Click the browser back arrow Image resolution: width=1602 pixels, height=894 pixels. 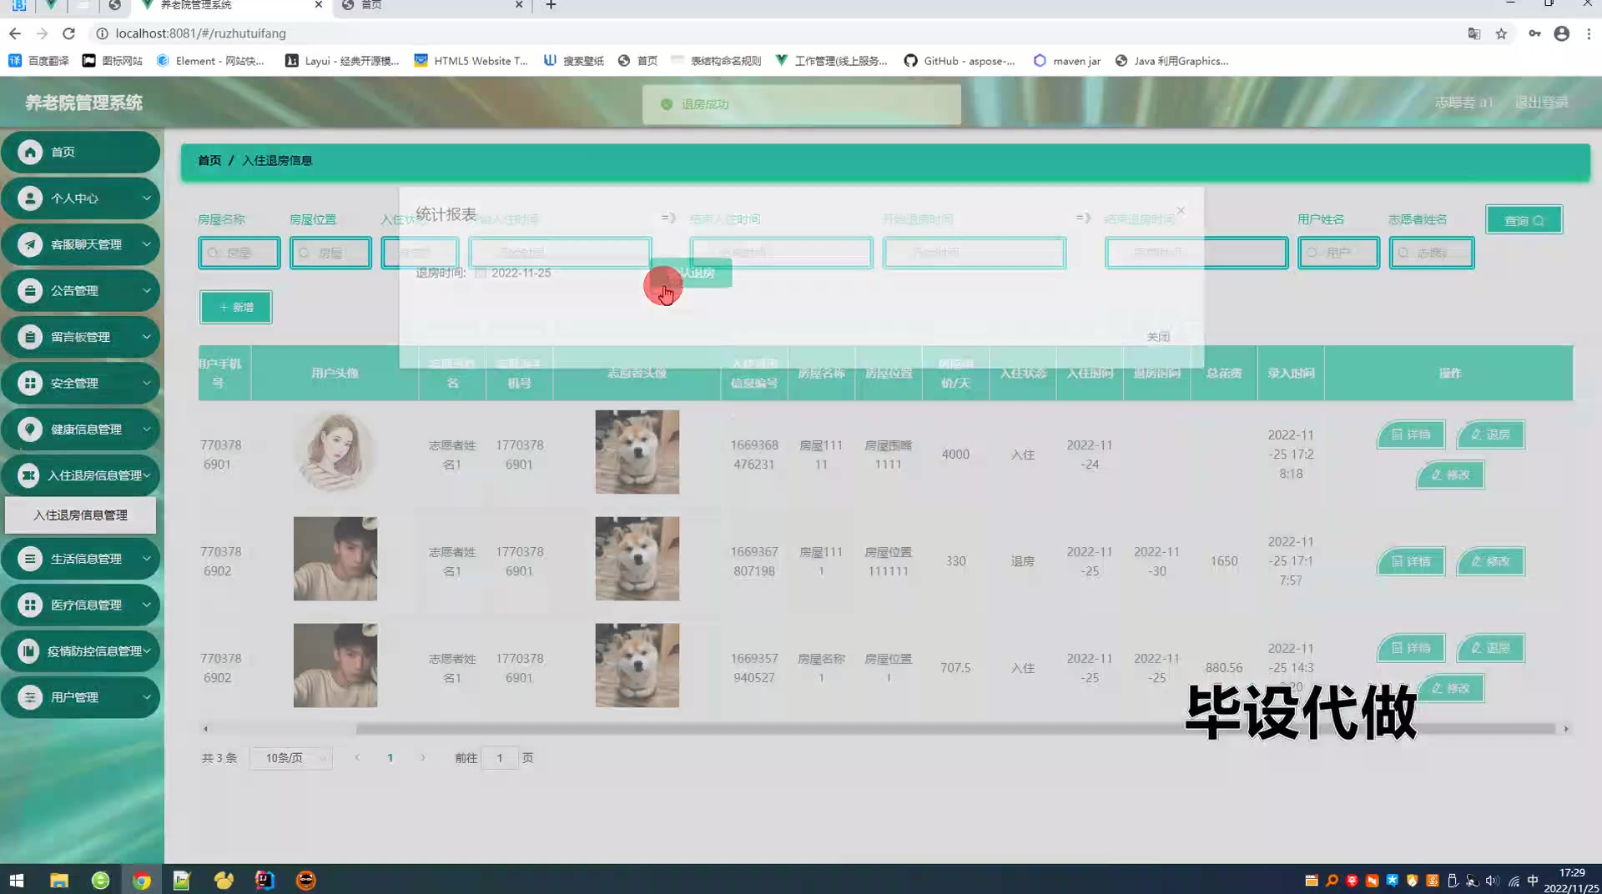point(15,33)
